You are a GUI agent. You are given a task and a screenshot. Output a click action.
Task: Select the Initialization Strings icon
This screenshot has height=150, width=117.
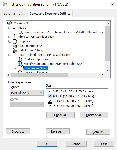coord(15,50)
